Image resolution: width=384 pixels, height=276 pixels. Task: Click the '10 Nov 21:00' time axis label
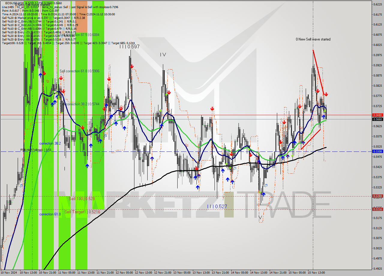[48, 273]
